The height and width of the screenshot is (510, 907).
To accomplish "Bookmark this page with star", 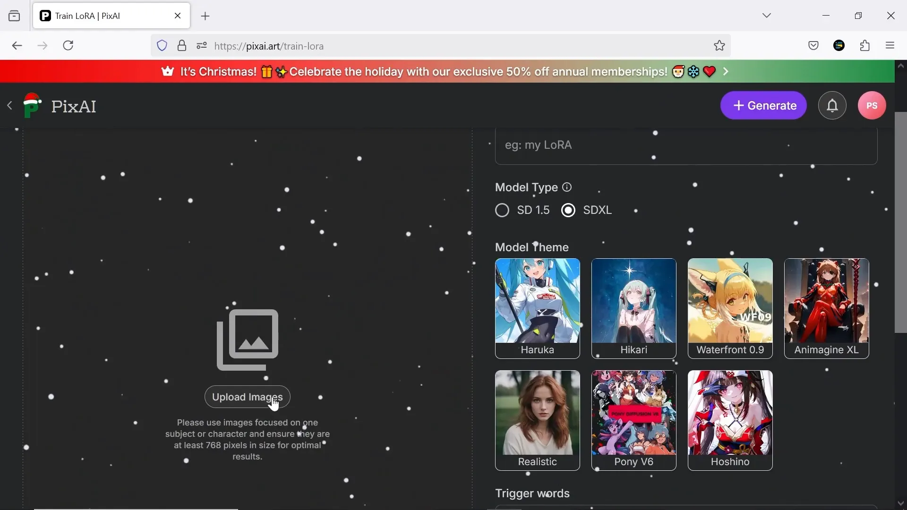I will pyautogui.click(x=719, y=46).
